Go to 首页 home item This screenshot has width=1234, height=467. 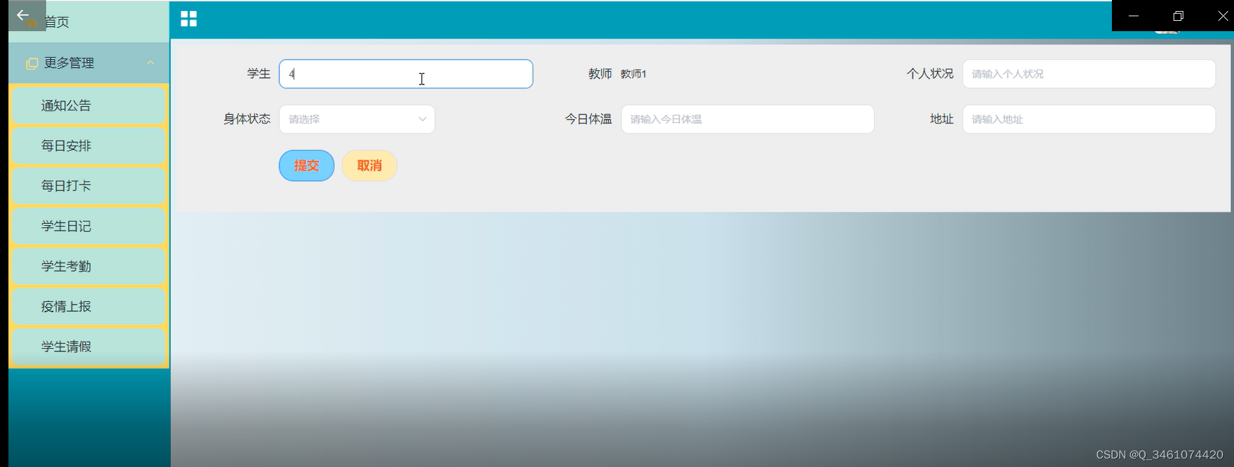click(x=89, y=22)
